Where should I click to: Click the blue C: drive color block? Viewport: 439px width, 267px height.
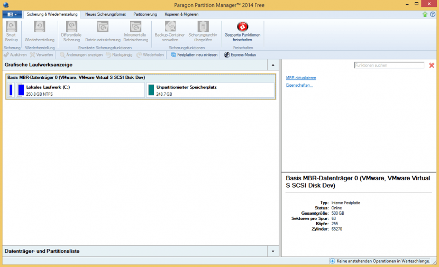(21, 90)
